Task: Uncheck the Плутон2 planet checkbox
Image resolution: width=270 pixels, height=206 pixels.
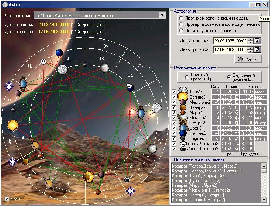Action: [174, 138]
